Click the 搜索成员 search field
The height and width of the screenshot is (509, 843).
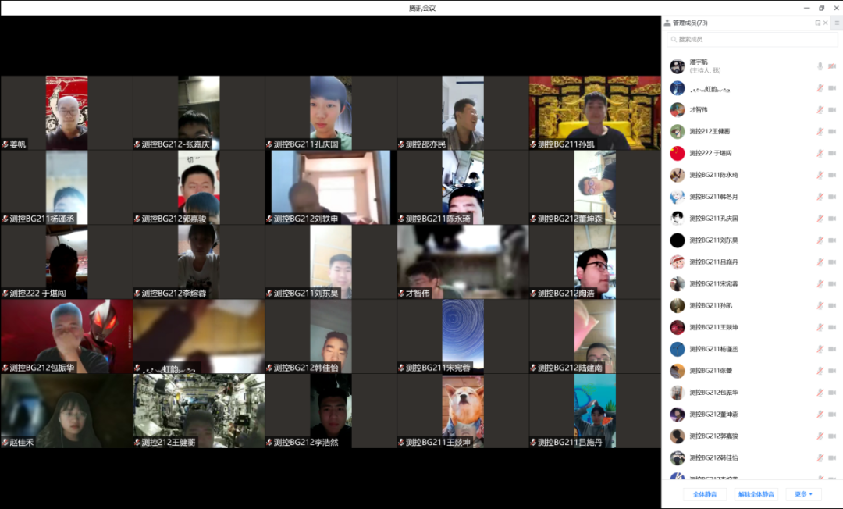752,39
